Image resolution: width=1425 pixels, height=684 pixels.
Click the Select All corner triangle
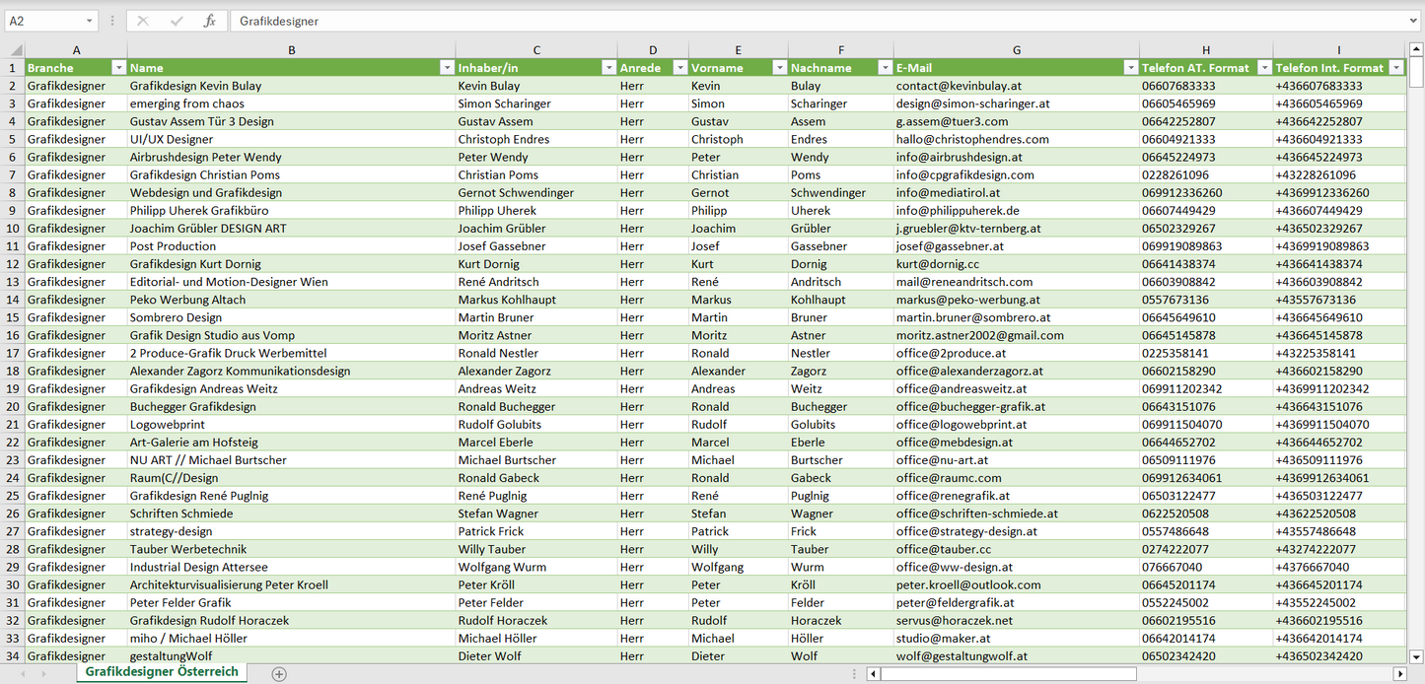pyautogui.click(x=14, y=50)
